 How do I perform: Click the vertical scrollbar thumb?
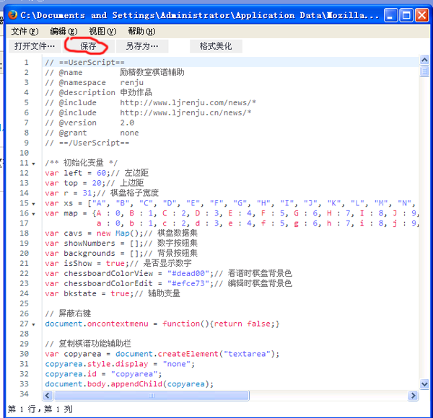pos(424,71)
